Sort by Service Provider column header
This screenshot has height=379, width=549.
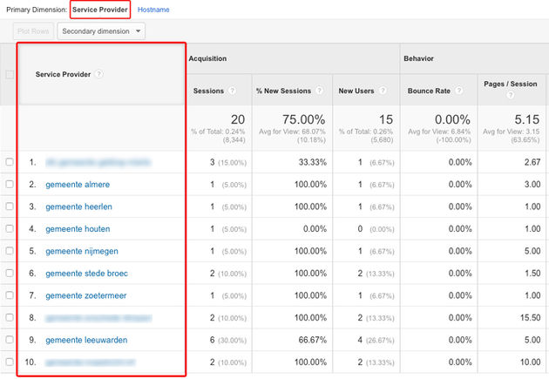[63, 74]
